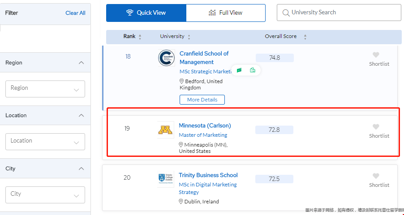Click the magnifier icon in University Search
Screen dimensions: 404x215
pyautogui.click(x=286, y=13)
